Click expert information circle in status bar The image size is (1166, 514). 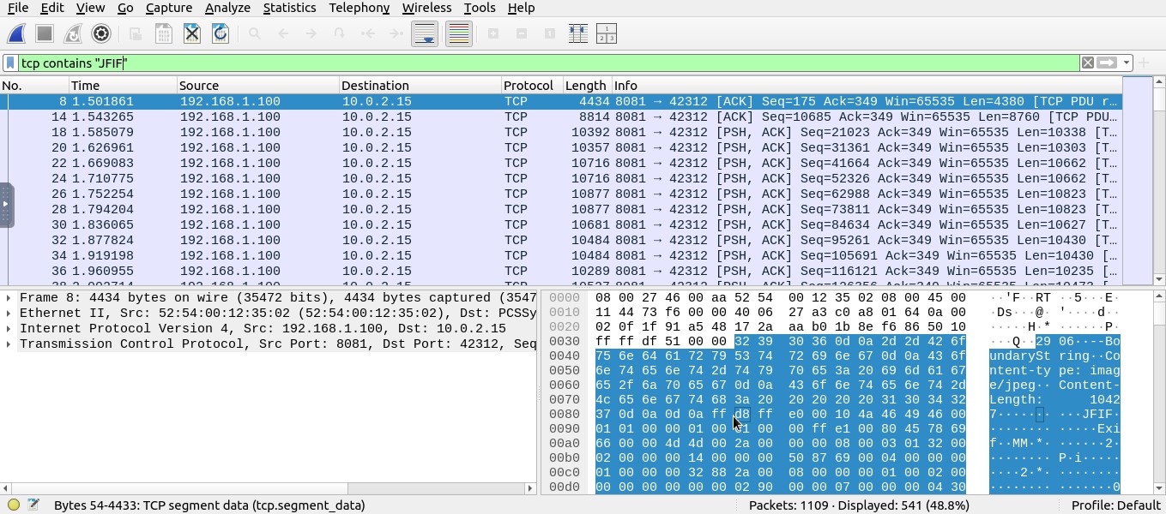[14, 505]
